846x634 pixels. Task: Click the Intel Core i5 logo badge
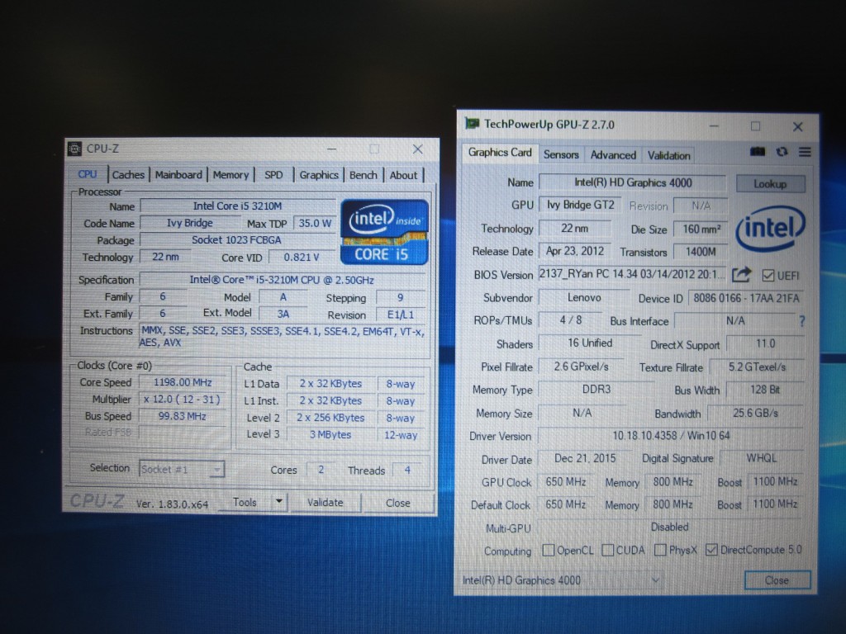point(384,232)
